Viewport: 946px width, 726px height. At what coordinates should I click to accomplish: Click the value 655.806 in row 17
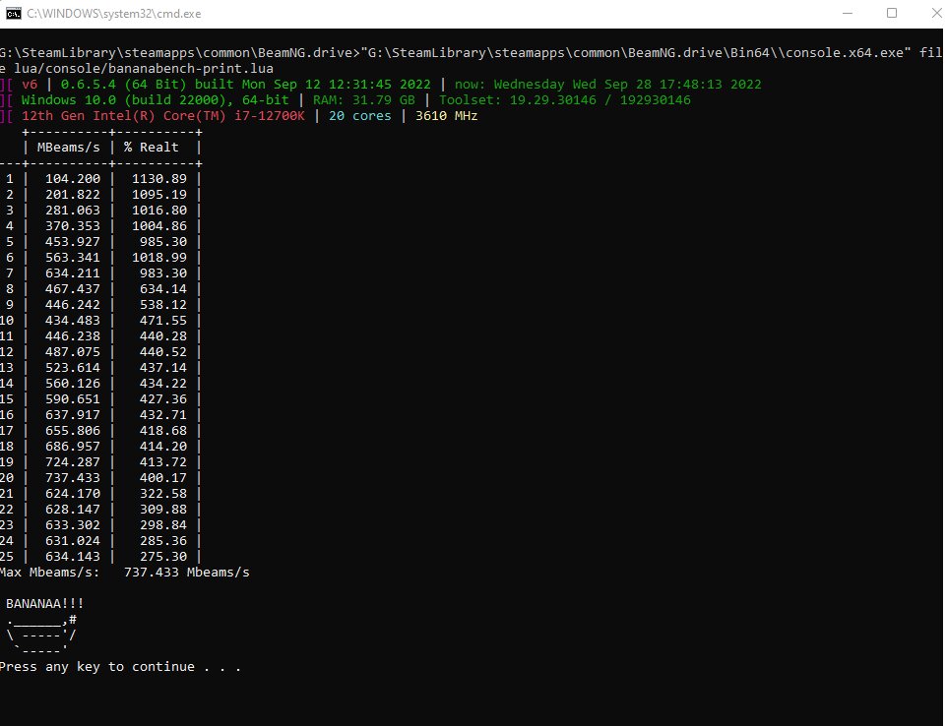click(x=73, y=430)
